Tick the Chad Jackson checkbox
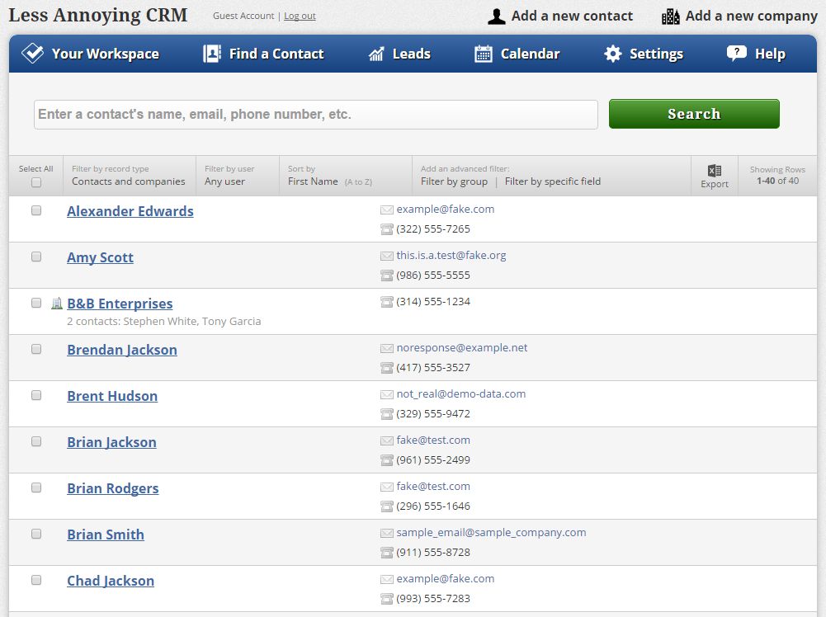This screenshot has height=617, width=826. click(x=35, y=580)
